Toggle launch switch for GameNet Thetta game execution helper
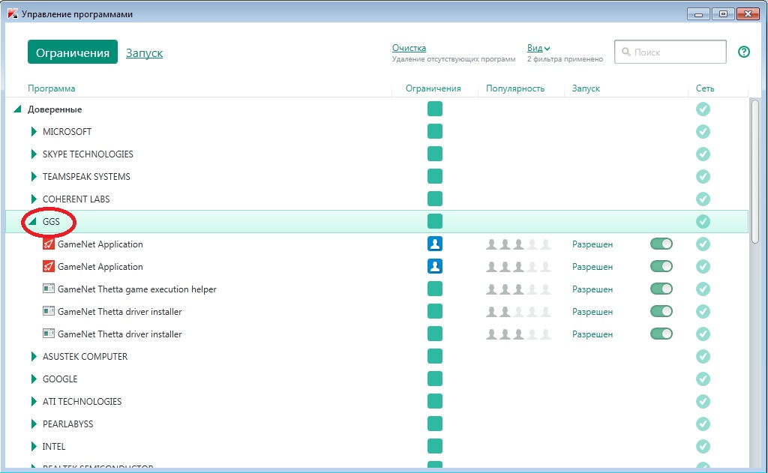Image resolution: width=768 pixels, height=473 pixels. [x=661, y=289]
